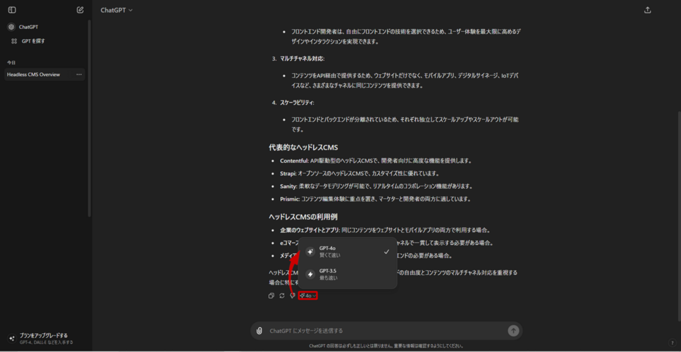This screenshot has height=352, width=681.
Task: Copy the response with the copy icon
Action: click(271, 296)
